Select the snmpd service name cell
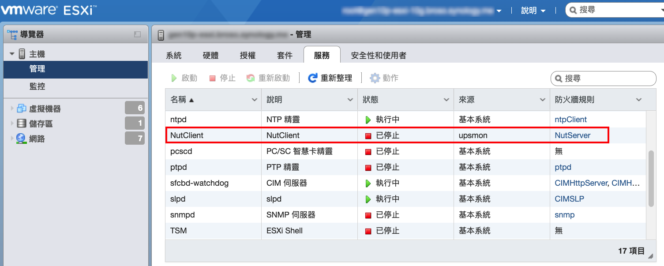Image resolution: width=664 pixels, height=266 pixels. (x=213, y=215)
